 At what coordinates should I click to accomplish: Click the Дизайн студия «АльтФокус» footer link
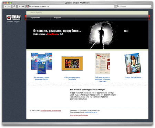(x=51, y=110)
